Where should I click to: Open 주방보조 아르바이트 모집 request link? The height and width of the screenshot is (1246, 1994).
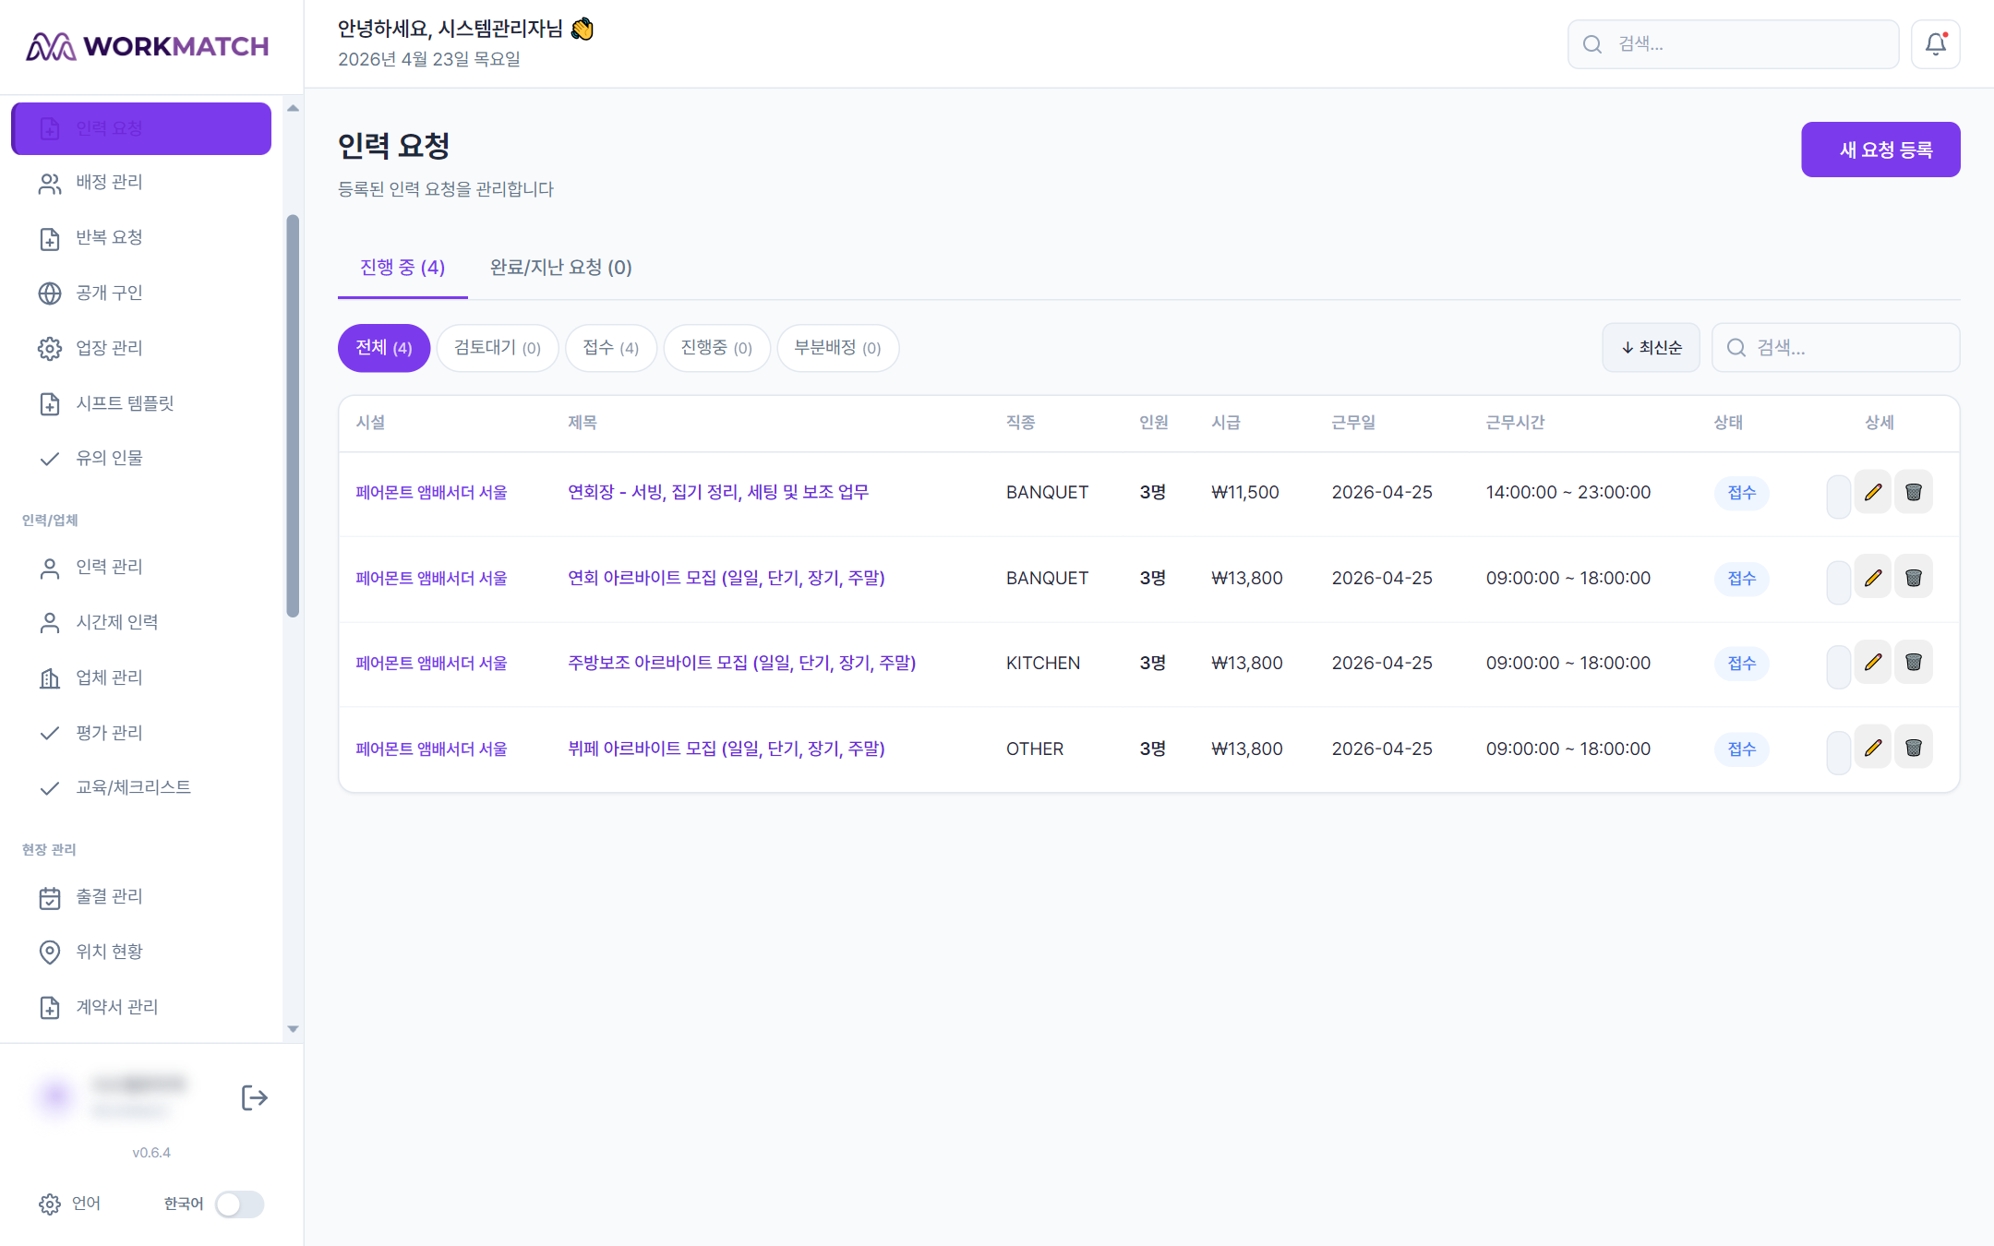coord(742,663)
